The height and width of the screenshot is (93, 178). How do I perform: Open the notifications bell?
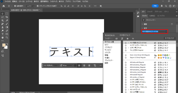click(x=162, y=6)
